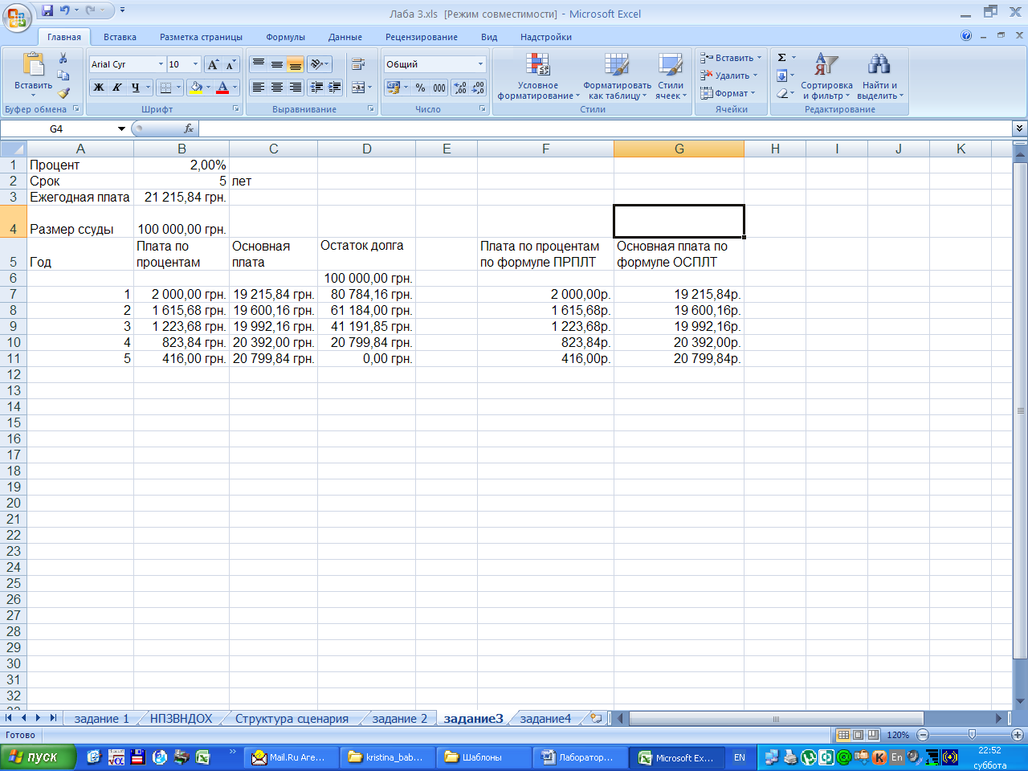This screenshot has width=1028, height=771.
Task: Open the Windows пуск Start button
Action: (x=38, y=757)
